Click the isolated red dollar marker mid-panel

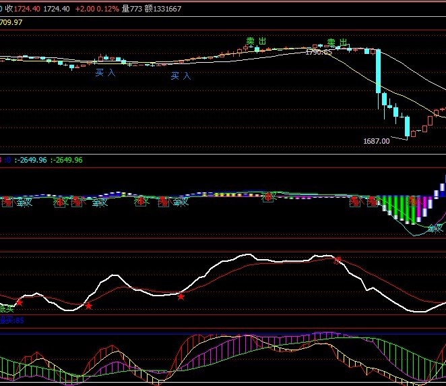(x=268, y=196)
